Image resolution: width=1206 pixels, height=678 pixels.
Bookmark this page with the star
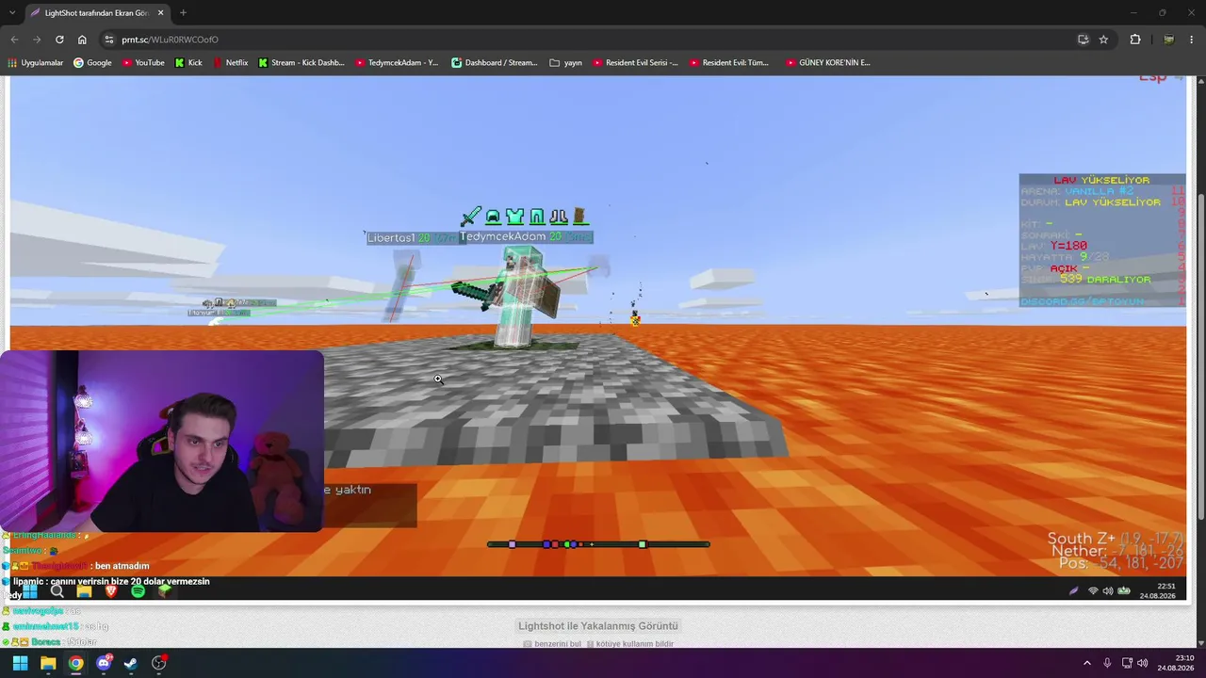pyautogui.click(x=1103, y=40)
